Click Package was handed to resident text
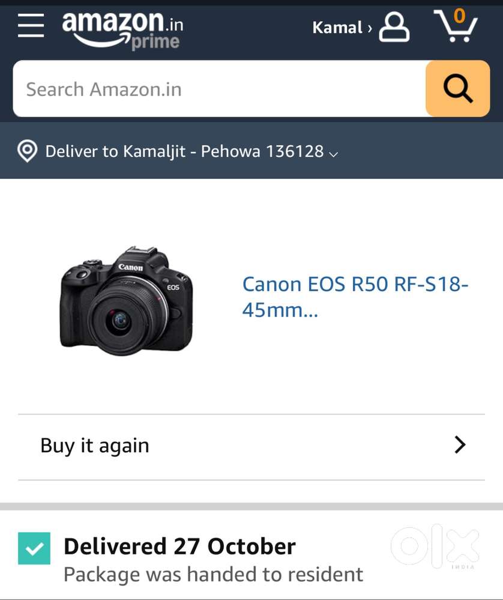Image resolution: width=503 pixels, height=600 pixels. 214,575
